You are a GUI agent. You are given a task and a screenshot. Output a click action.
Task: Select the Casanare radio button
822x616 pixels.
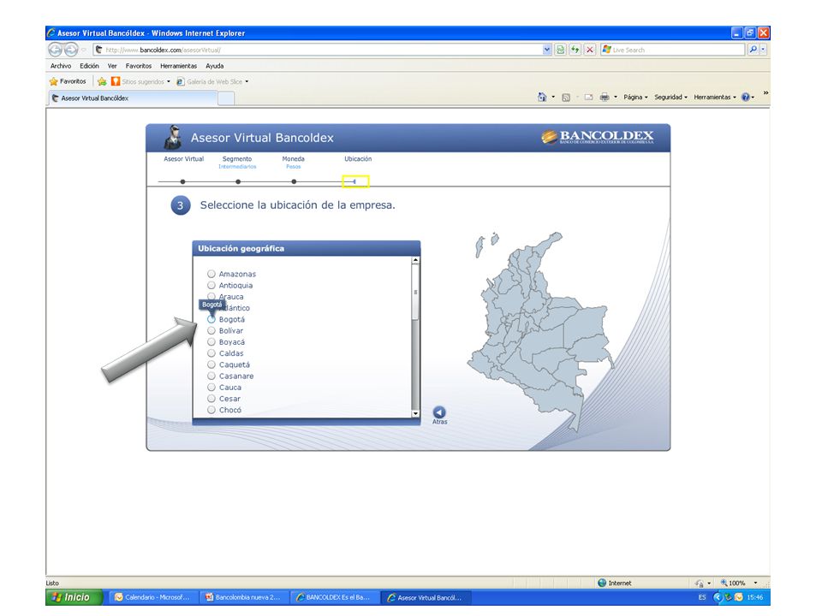(211, 376)
